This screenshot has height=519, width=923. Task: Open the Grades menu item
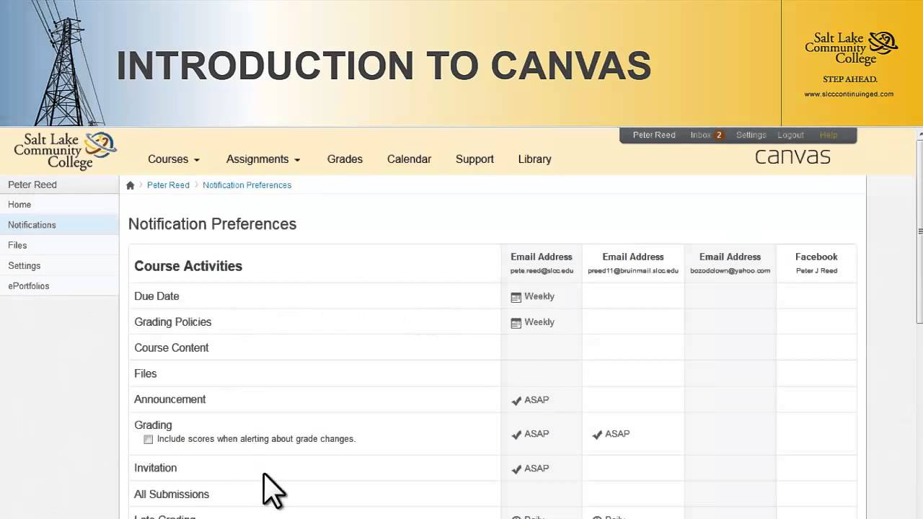point(345,159)
